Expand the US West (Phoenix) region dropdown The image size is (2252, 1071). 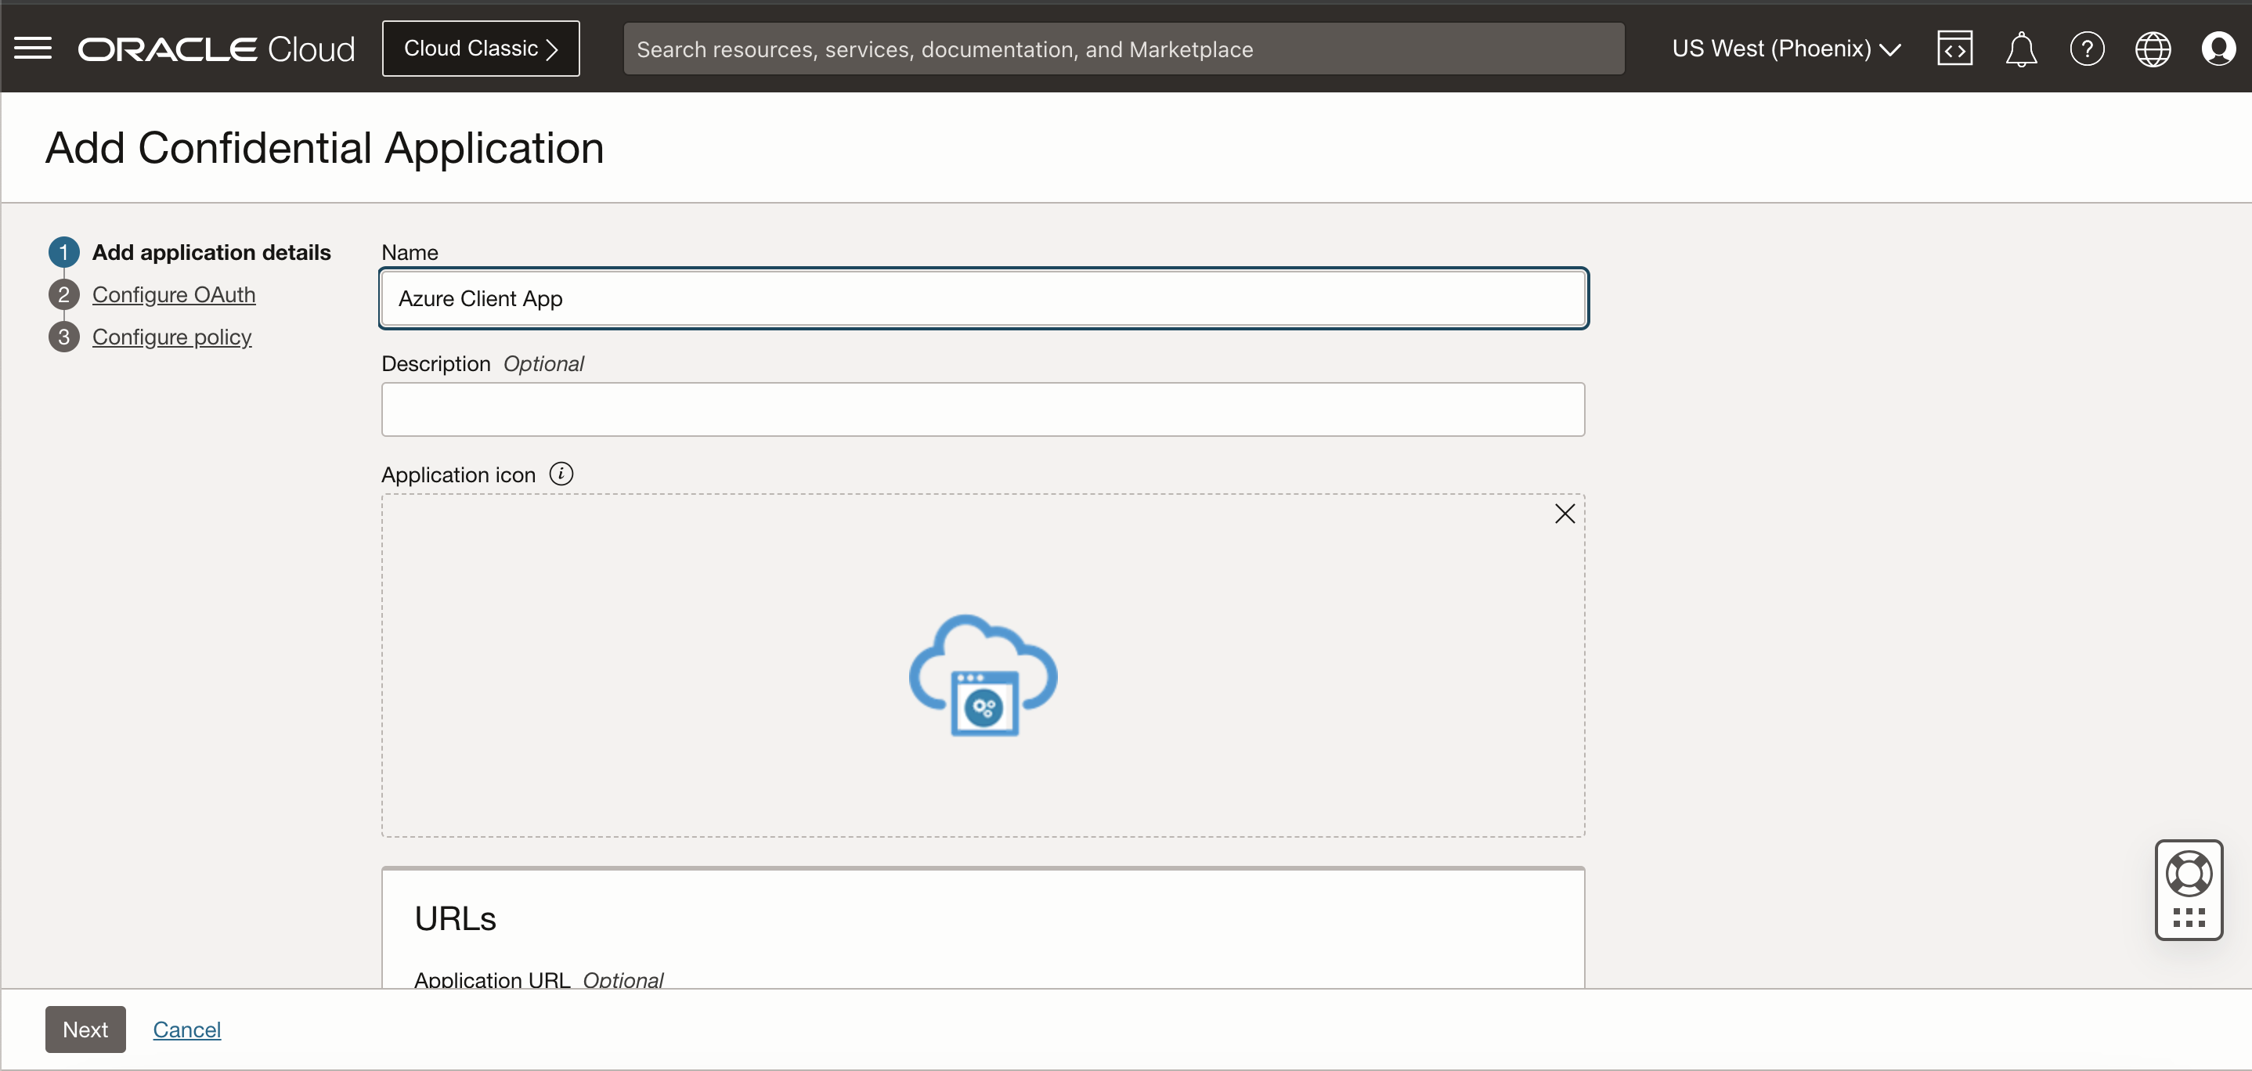pos(1785,49)
